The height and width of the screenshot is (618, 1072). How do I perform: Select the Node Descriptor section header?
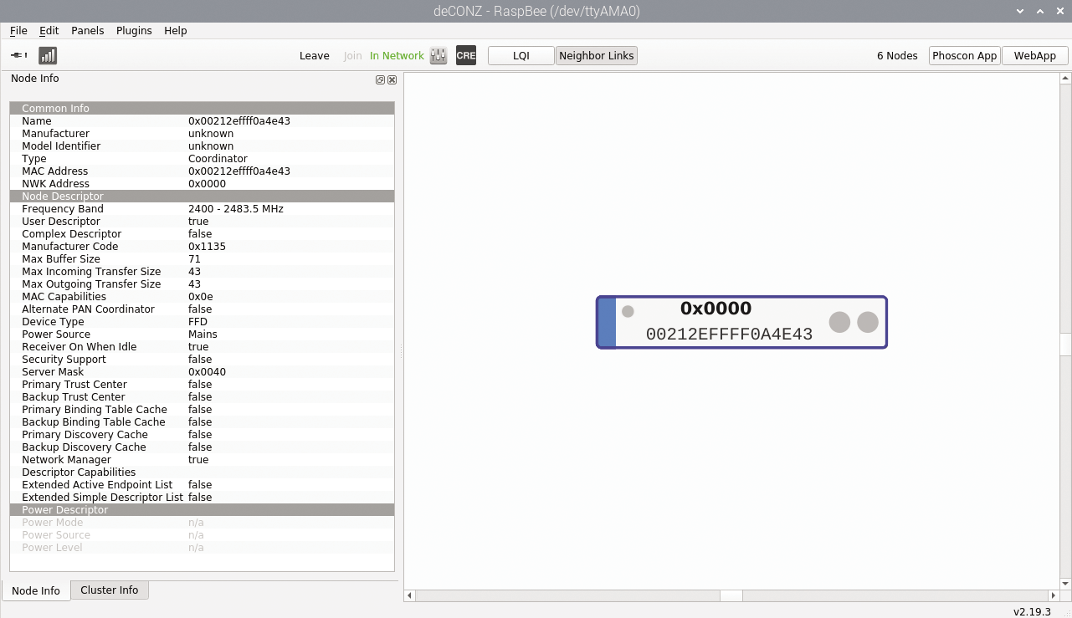(x=202, y=197)
